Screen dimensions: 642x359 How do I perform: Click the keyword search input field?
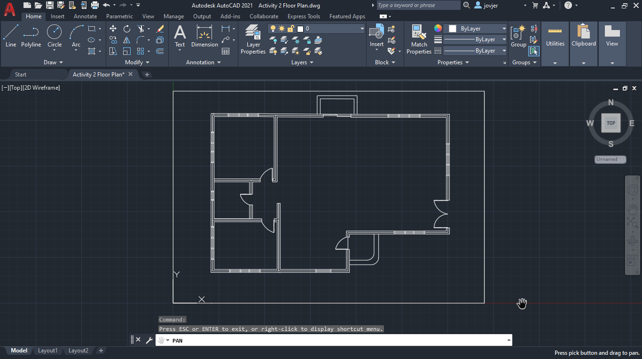(x=419, y=5)
